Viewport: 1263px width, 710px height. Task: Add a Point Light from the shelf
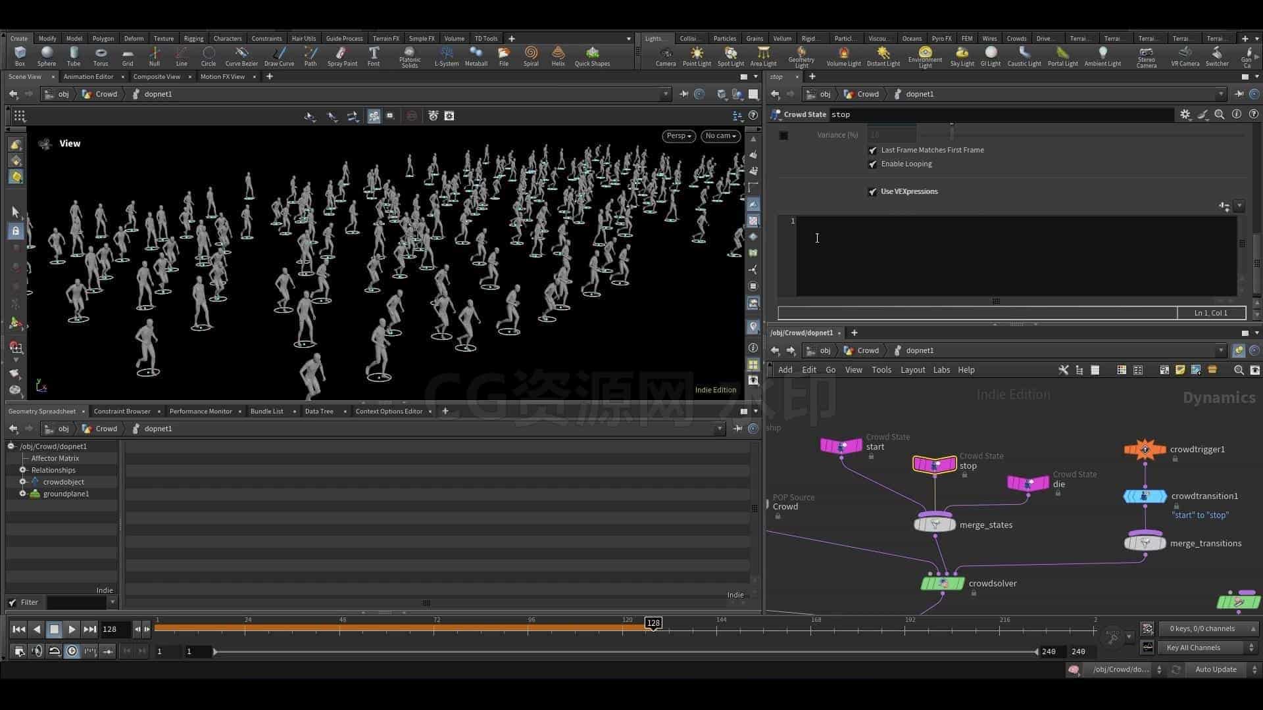(697, 56)
